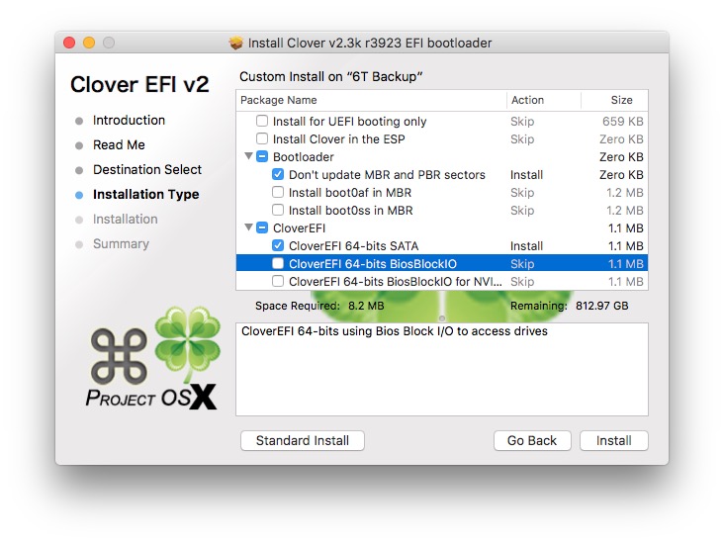Click the 'Space Required: 8.2 MB' text
Screen dimensions: 724x544
[319, 306]
